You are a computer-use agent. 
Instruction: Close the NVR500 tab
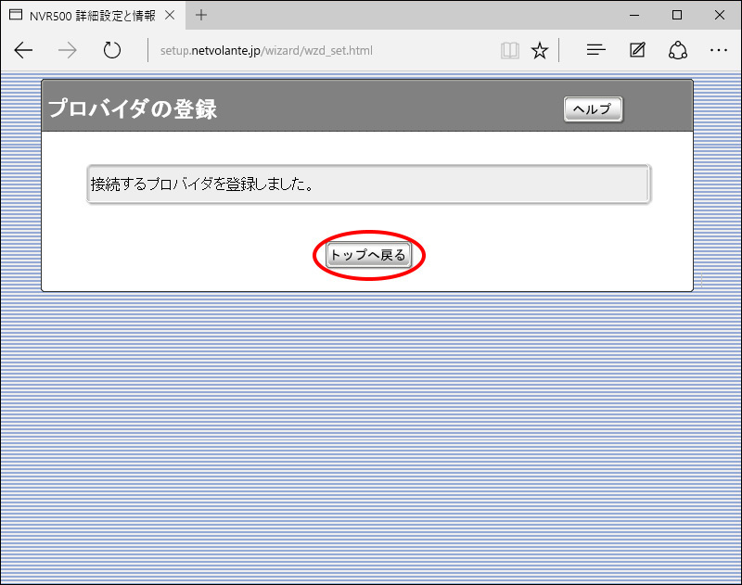170,15
